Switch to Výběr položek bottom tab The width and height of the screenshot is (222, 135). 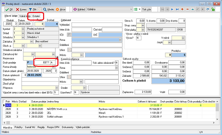(x=83, y=127)
